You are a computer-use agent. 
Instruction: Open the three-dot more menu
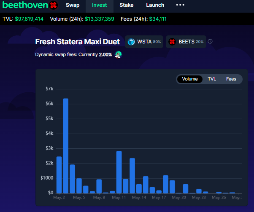180,5
